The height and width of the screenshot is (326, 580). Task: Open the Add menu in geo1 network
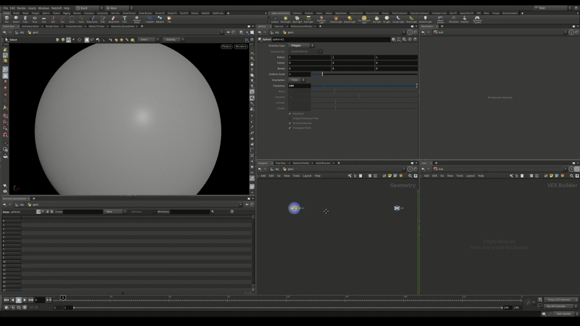(263, 176)
